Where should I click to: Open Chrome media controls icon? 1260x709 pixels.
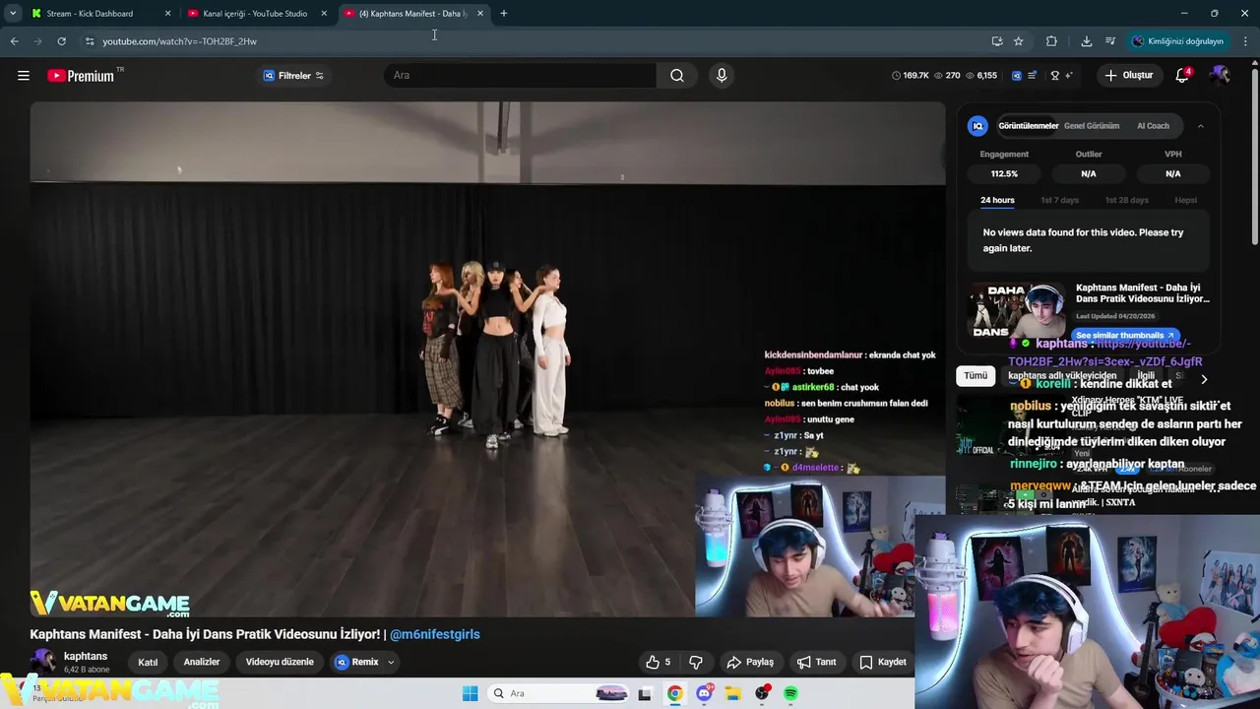pos(1110,41)
